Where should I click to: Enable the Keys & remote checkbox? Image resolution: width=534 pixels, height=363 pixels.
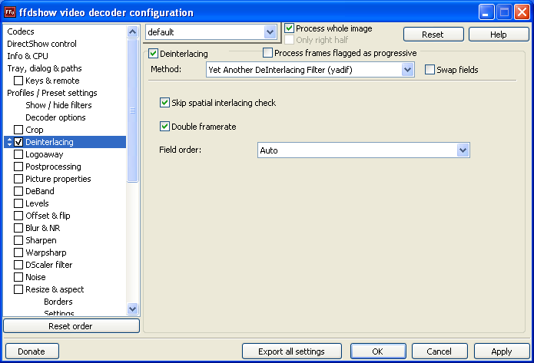point(18,81)
